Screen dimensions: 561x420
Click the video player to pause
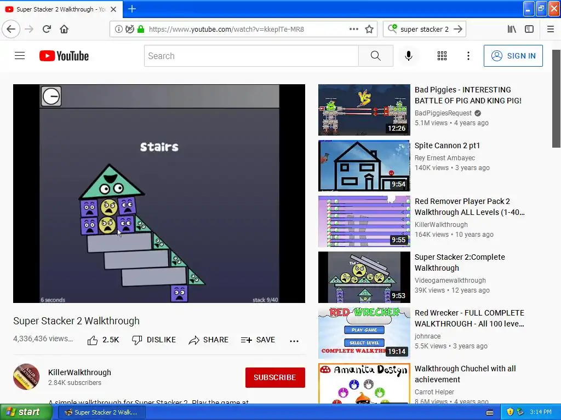pyautogui.click(x=159, y=194)
